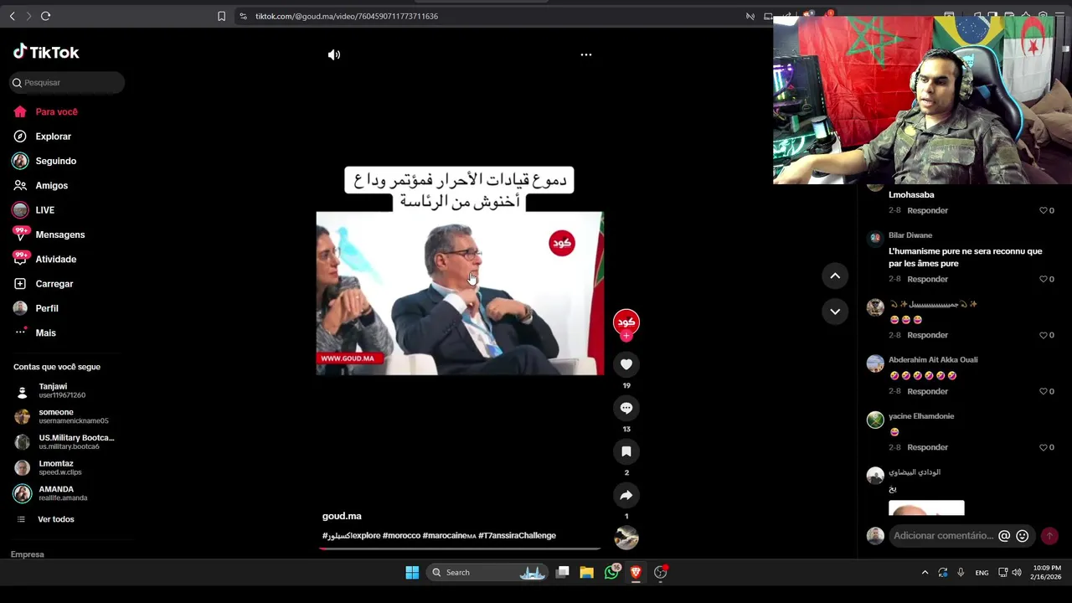Screen dimensions: 1072x603
Task: Open followed account Lmomtaz
Action: pos(48,467)
